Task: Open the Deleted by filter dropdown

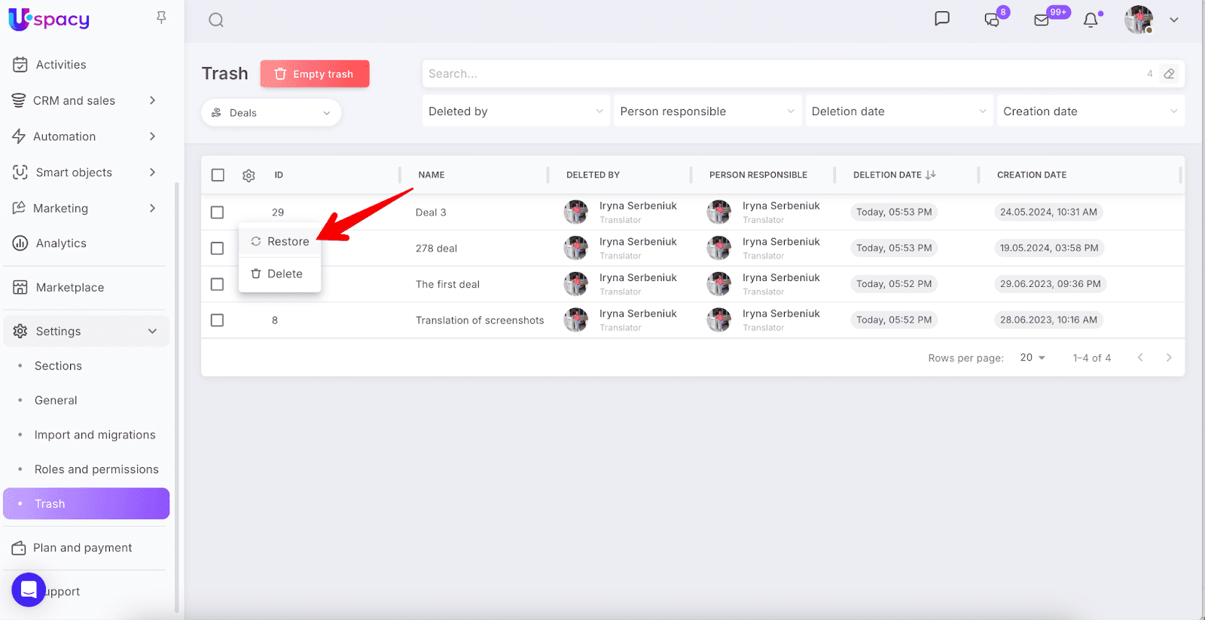Action: (x=516, y=111)
